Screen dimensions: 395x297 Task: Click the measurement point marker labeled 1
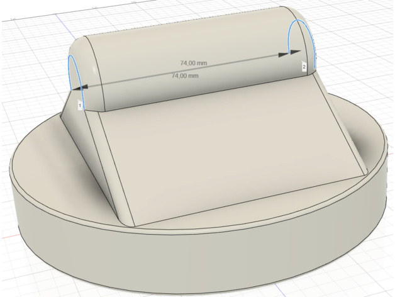pyautogui.click(x=80, y=106)
